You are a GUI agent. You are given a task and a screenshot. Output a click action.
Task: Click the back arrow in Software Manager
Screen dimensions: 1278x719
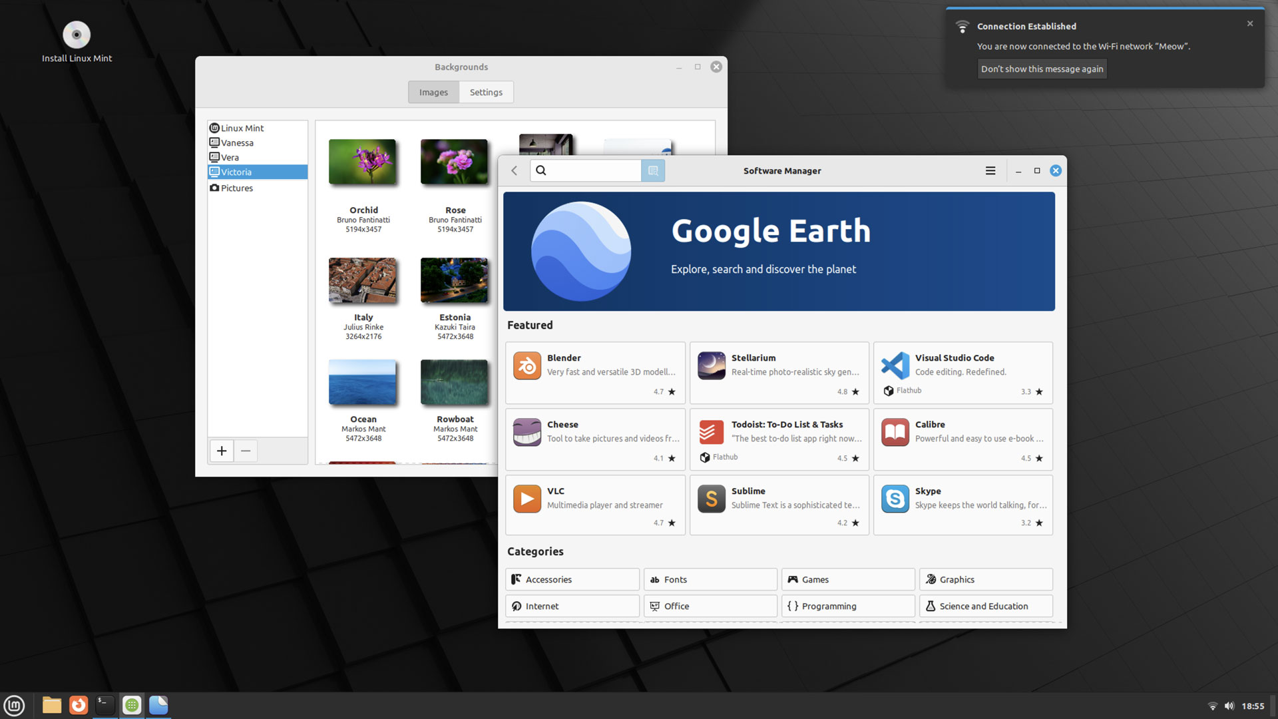515,171
